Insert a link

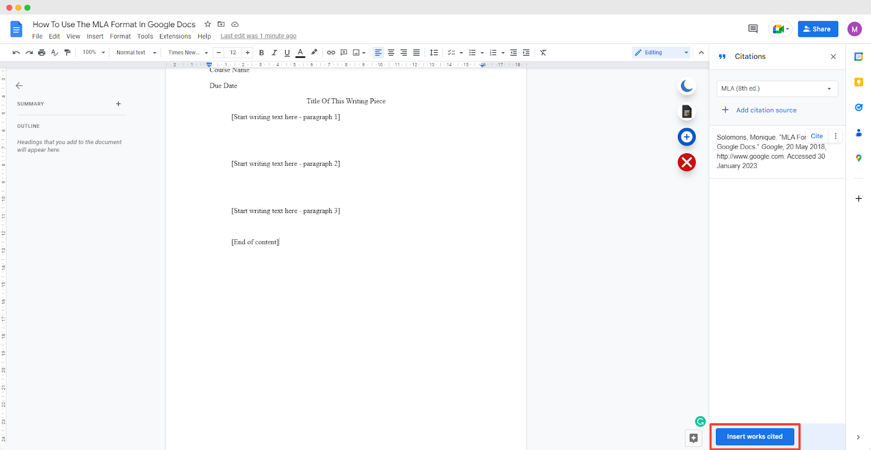(x=331, y=53)
